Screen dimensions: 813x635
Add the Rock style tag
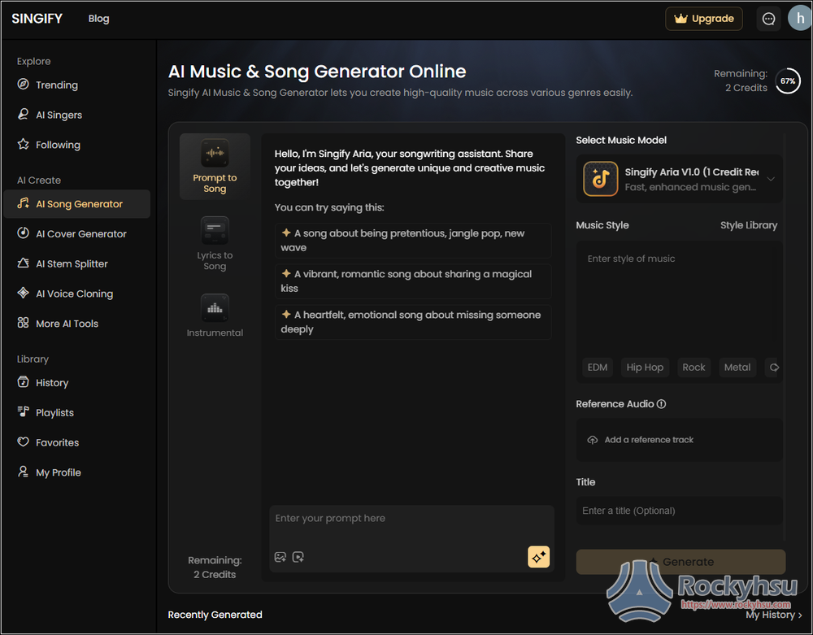coord(693,368)
